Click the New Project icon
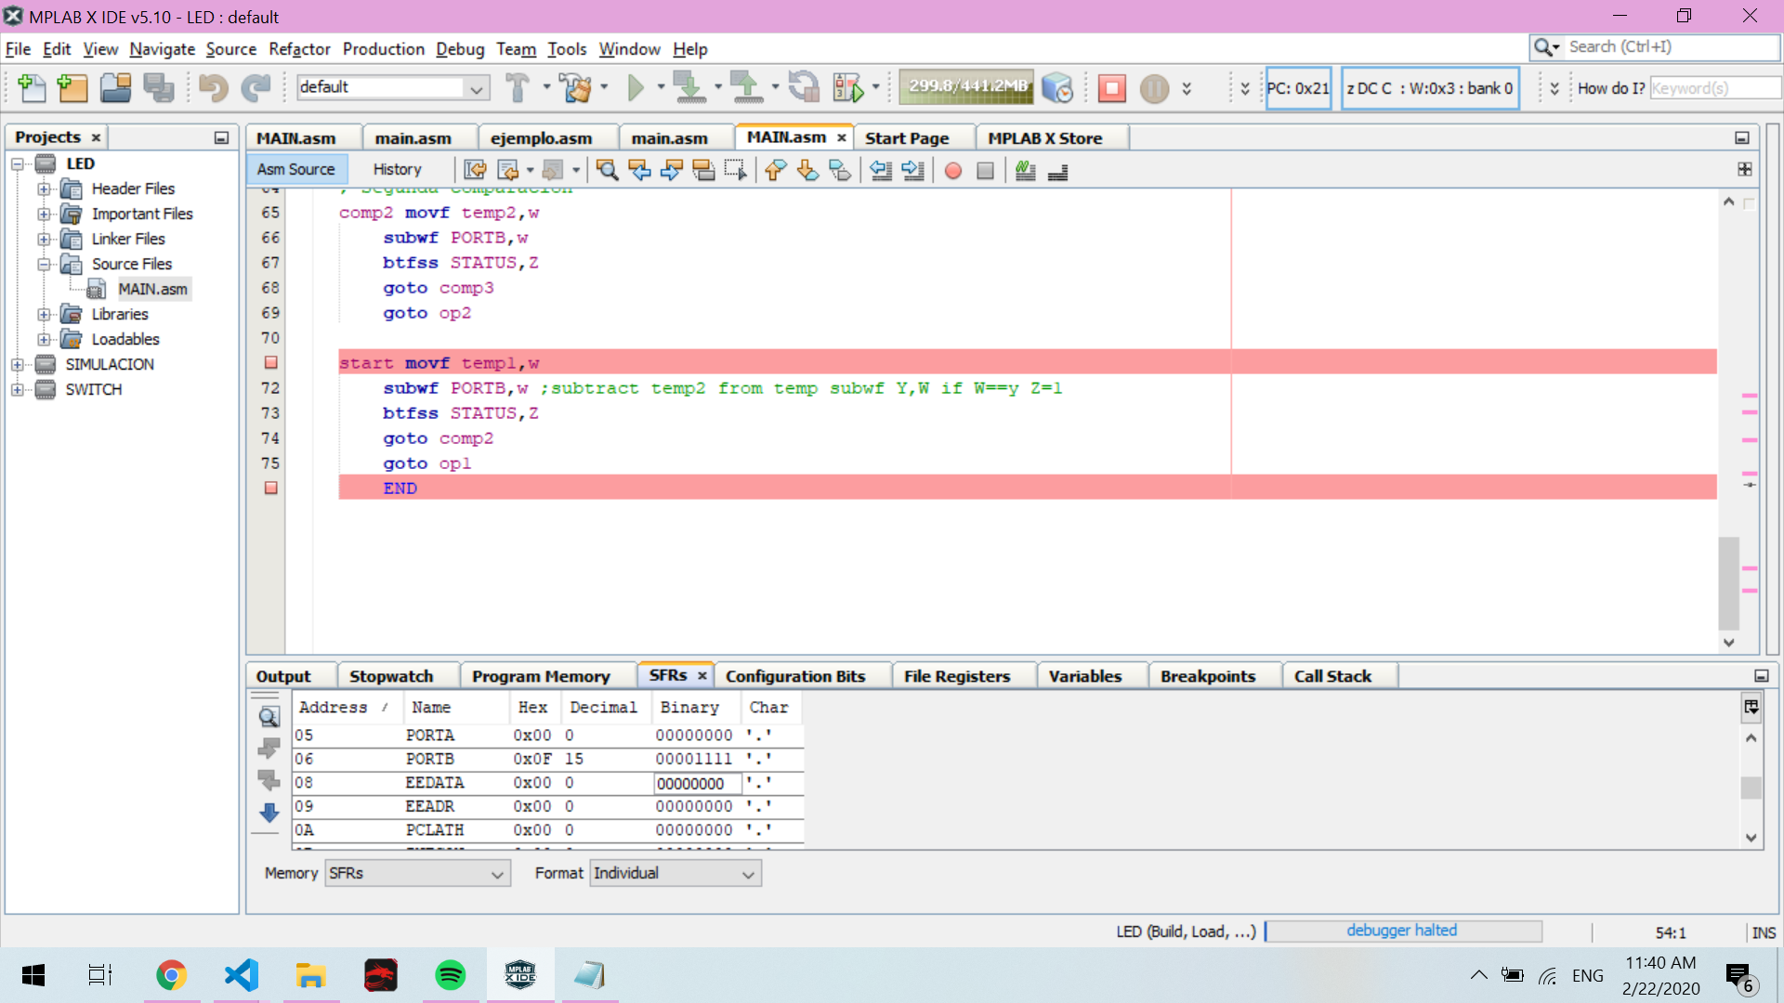Viewport: 1784px width, 1003px height. click(x=72, y=88)
